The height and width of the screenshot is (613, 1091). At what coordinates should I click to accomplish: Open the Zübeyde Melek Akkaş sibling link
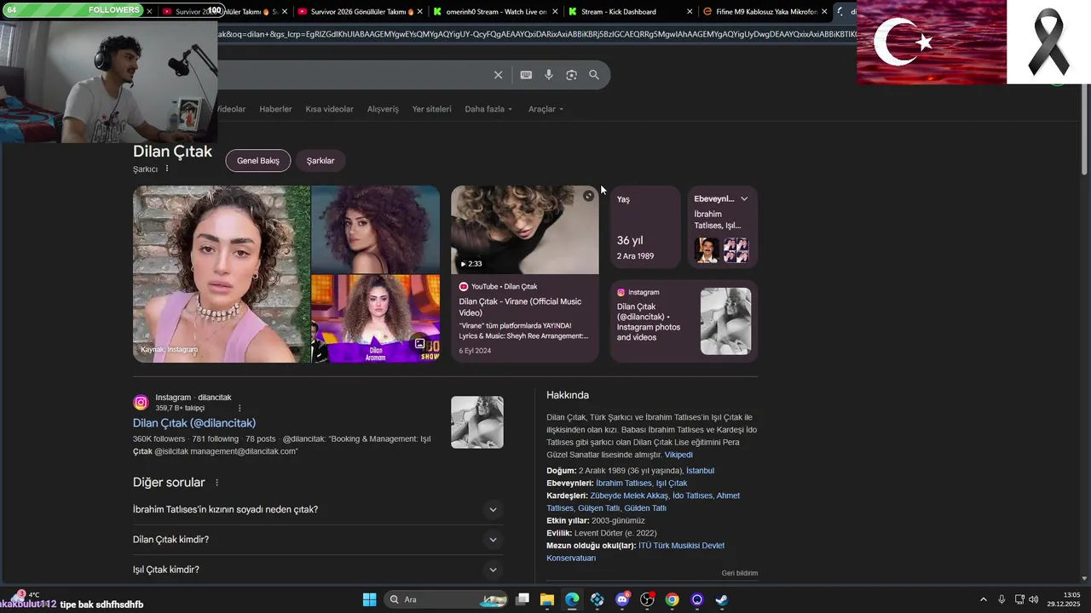pyautogui.click(x=629, y=496)
